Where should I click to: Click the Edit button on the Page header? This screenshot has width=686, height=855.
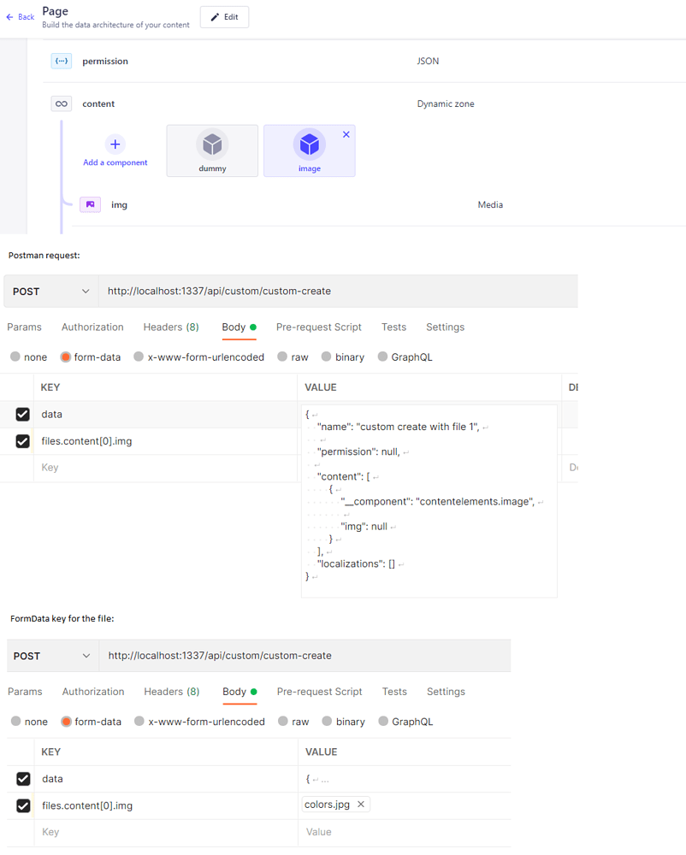224,16
